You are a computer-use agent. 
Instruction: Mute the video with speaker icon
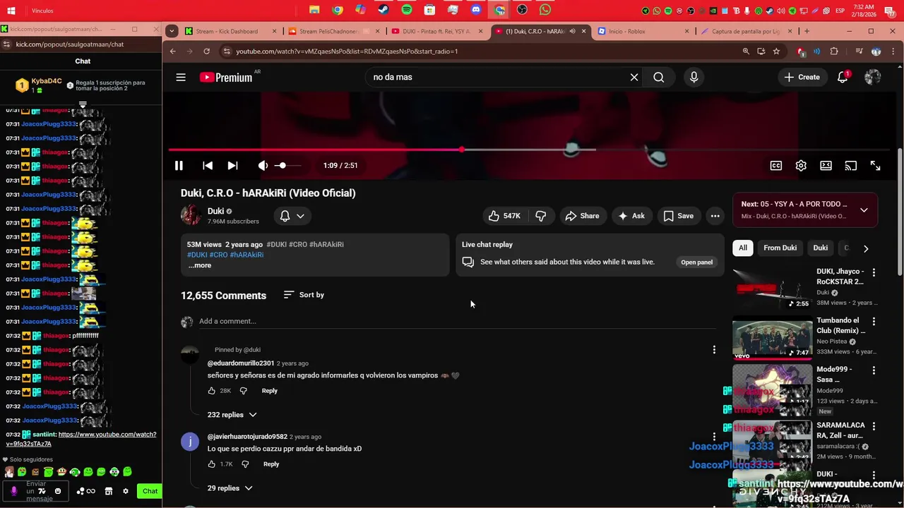(263, 166)
